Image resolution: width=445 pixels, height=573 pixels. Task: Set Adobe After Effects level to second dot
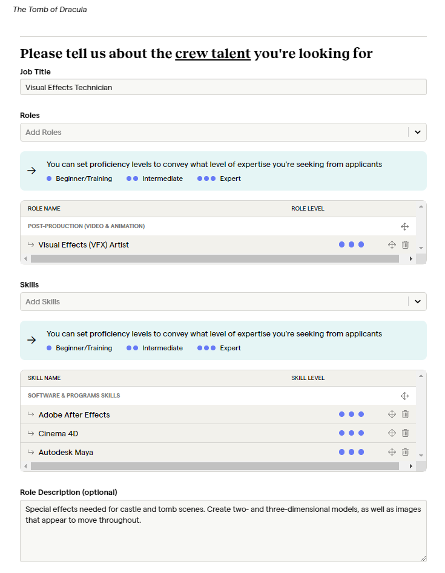pyautogui.click(x=351, y=414)
